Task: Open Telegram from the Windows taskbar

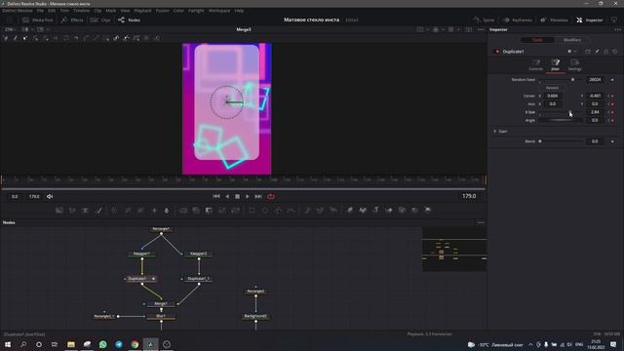Action: pyautogui.click(x=119, y=344)
